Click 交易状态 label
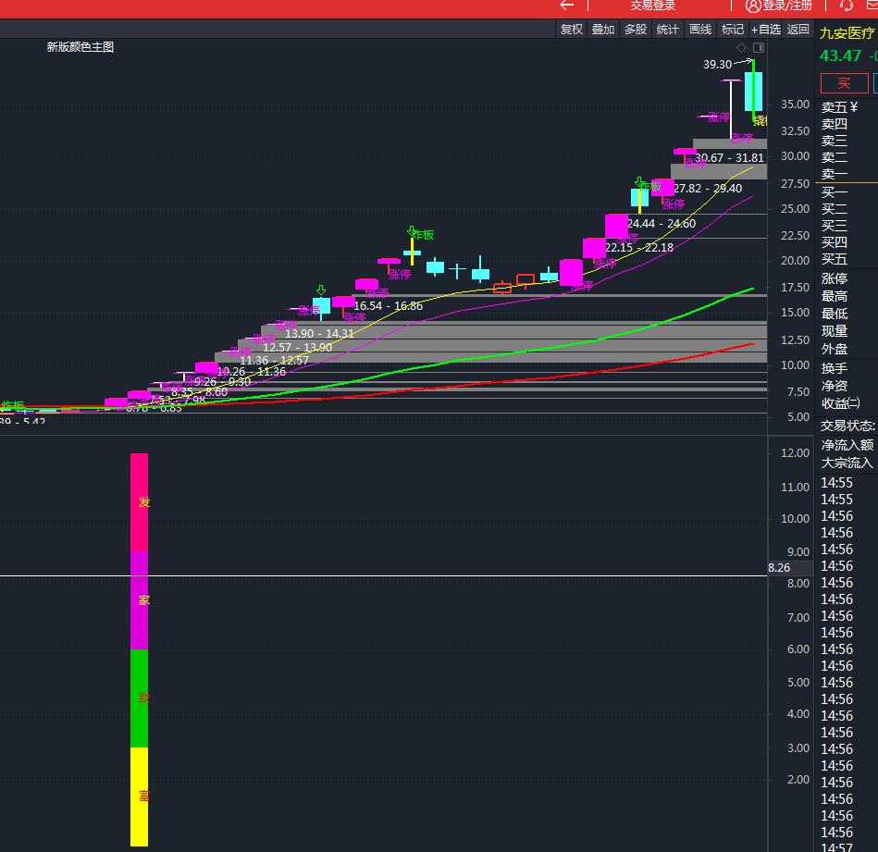 click(x=847, y=426)
